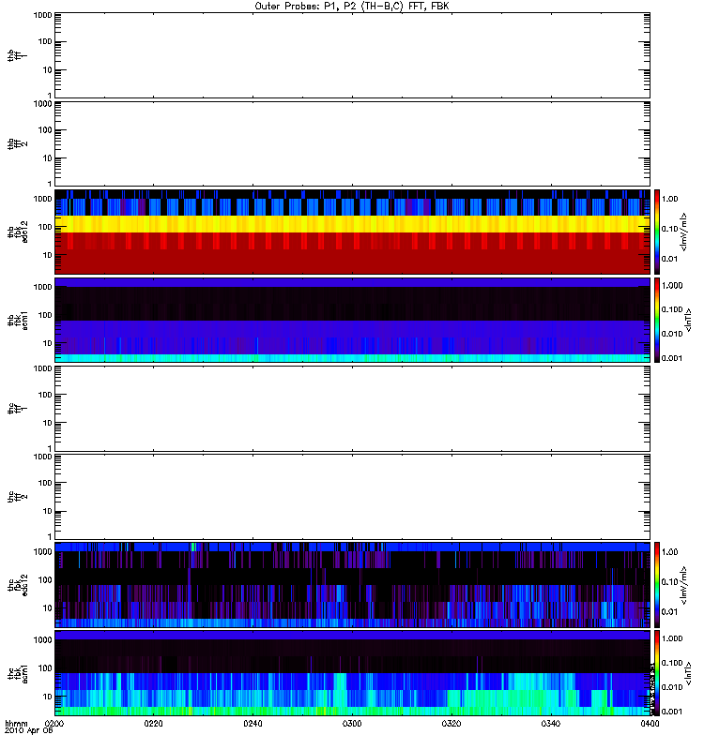Click the 1.00 value on thb edc12 color bar
Image resolution: width=704 pixels, height=750 pixels.
(x=669, y=199)
